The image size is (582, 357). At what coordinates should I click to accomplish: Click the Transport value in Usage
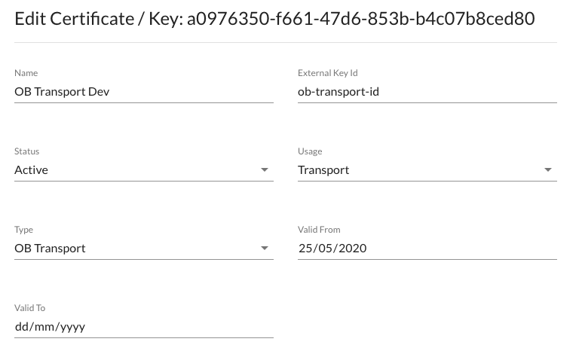[x=323, y=170]
